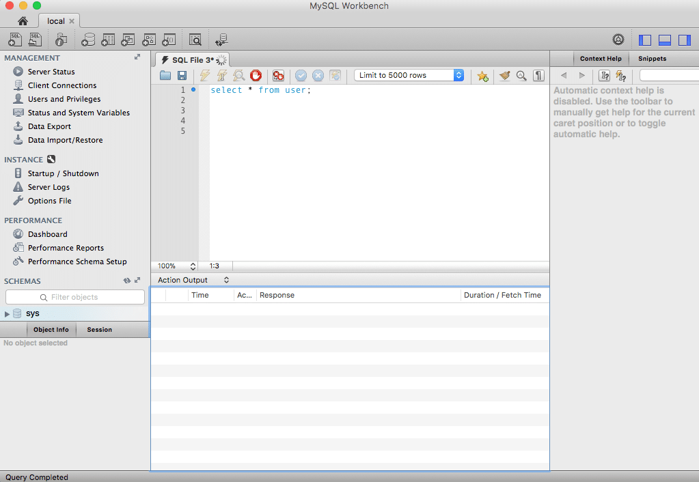Screen dimensions: 699x482
Task: Toggle auto-commit mode icon
Action: 335,75
